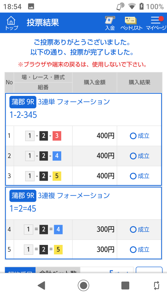The width and height of the screenshot is (167, 298).
Task: Click the 投票結果 page title
Action: pyautogui.click(x=43, y=23)
